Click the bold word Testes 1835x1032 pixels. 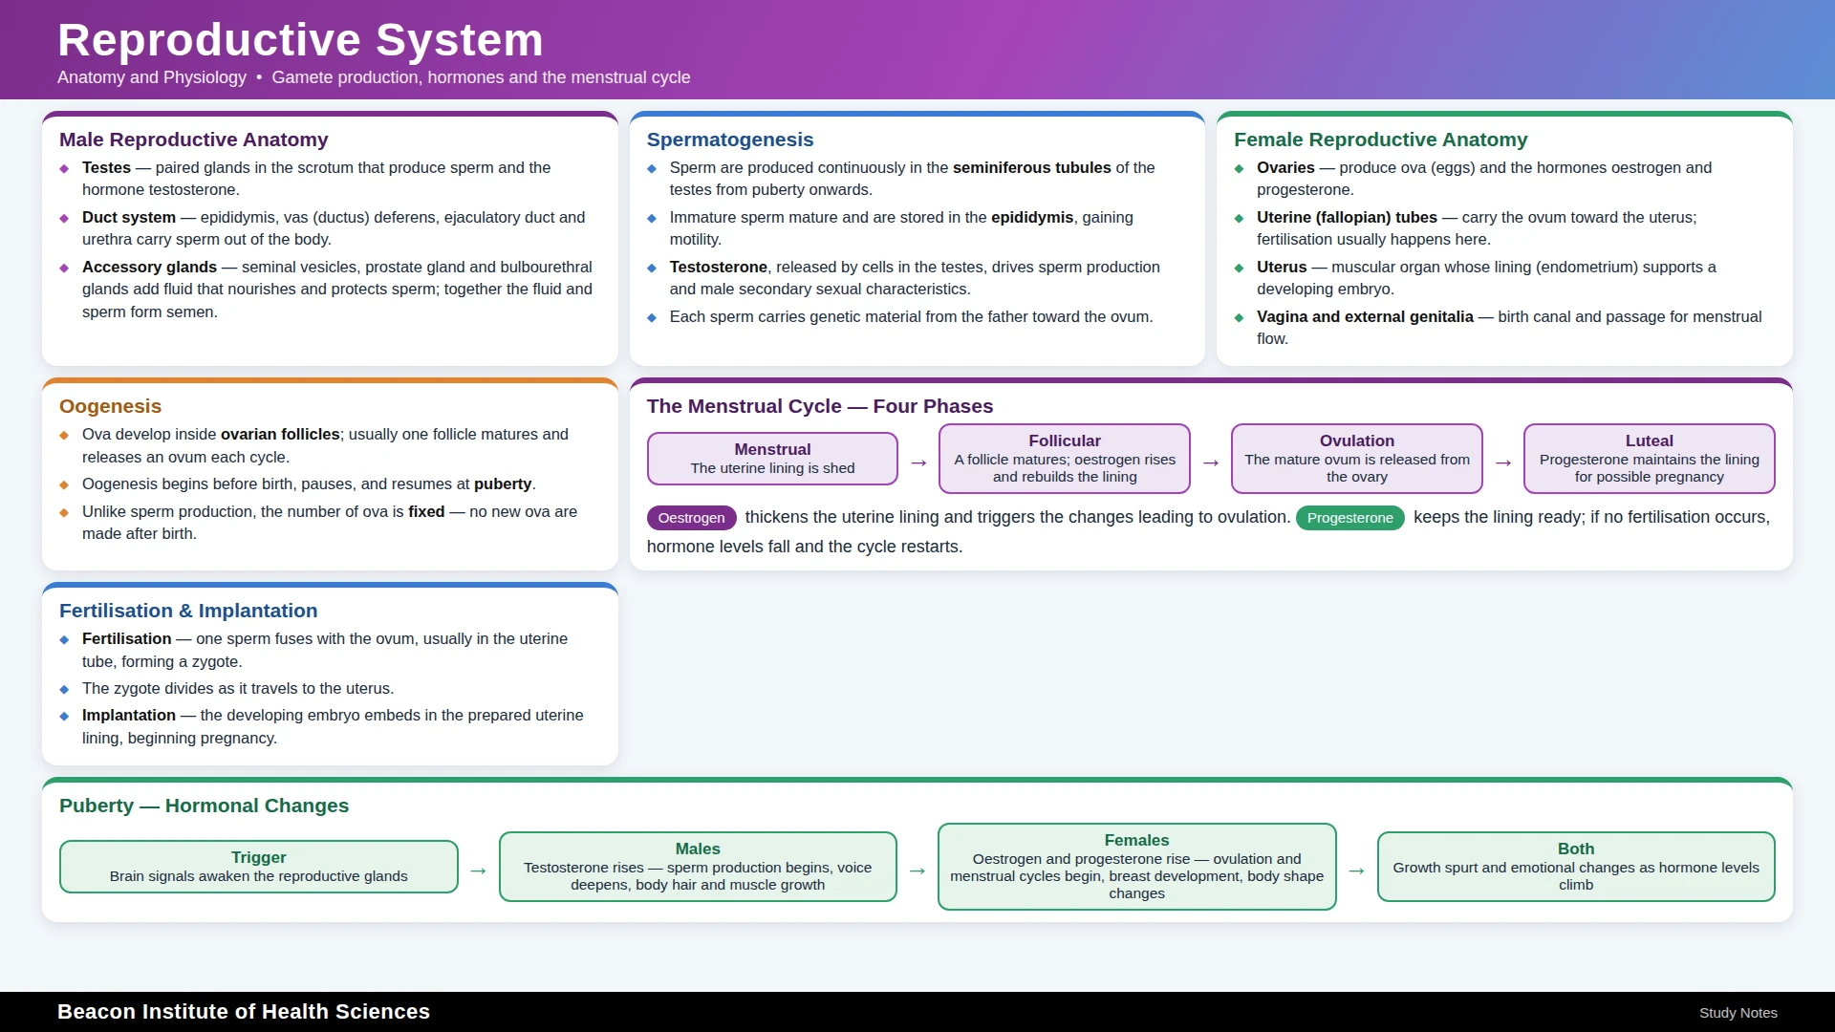(x=106, y=167)
